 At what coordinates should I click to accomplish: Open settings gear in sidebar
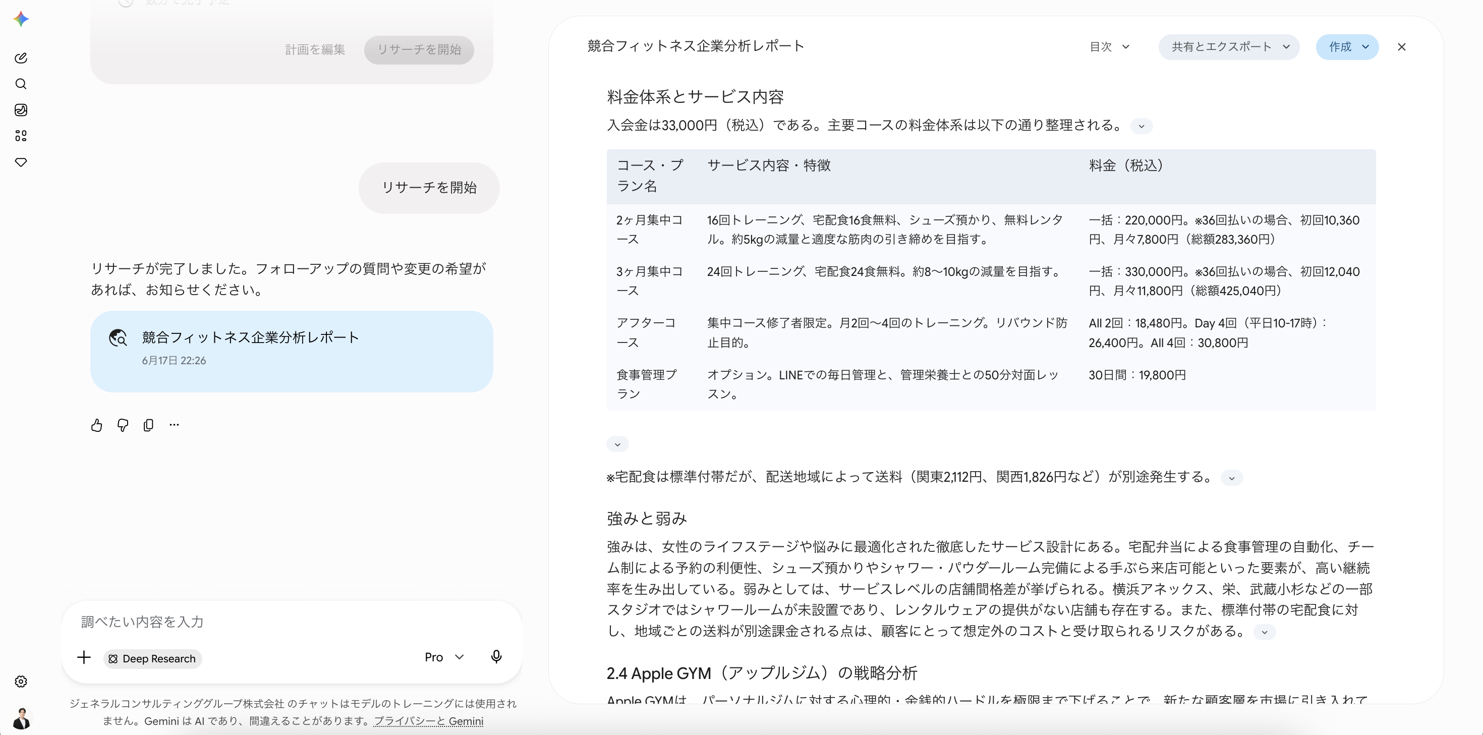pyautogui.click(x=21, y=682)
